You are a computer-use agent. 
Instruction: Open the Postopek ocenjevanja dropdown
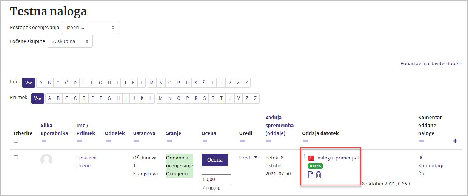coord(90,28)
